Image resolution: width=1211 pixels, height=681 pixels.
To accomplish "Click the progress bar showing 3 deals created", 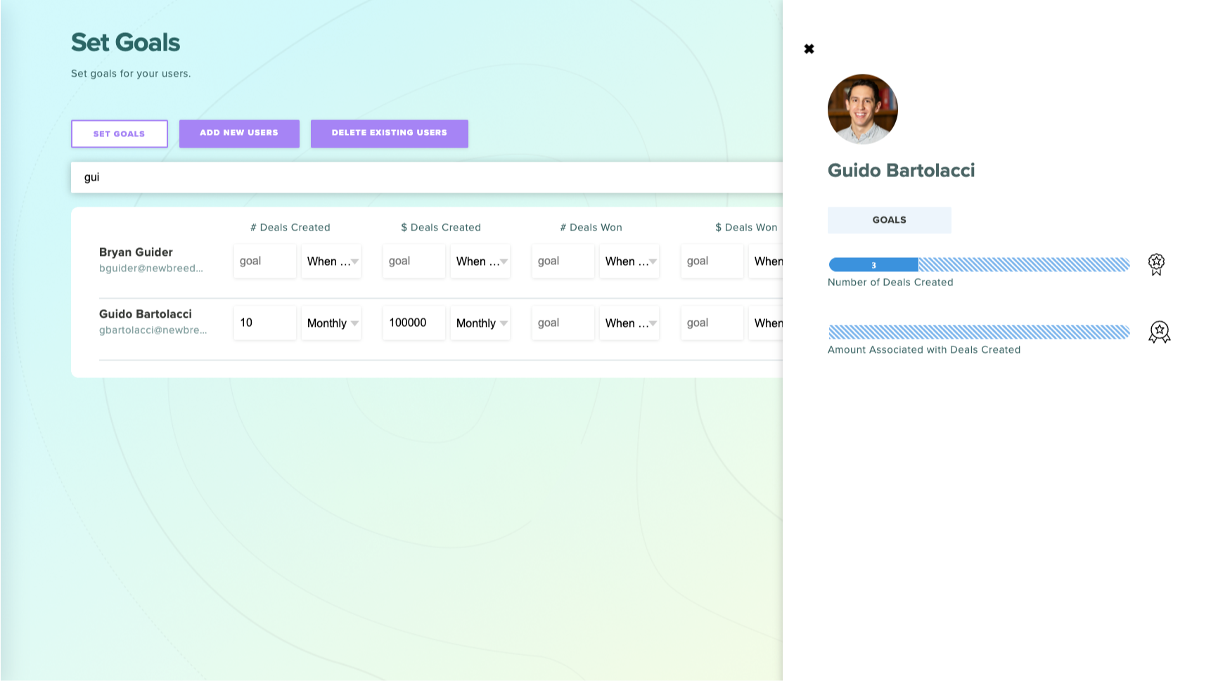I will click(x=873, y=264).
